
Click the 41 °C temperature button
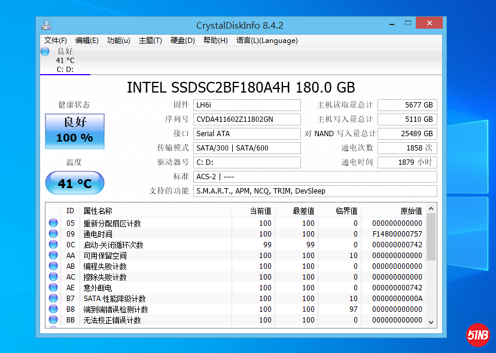click(x=75, y=183)
